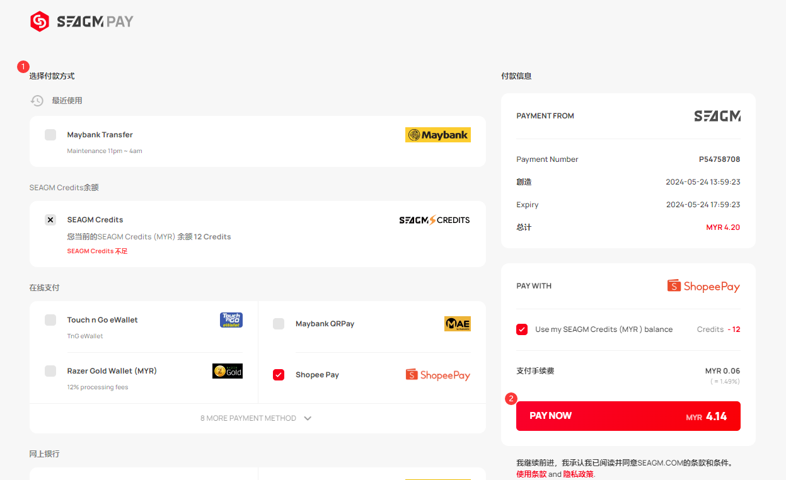Click the Razer Gold Wallet (MYR) label

(x=112, y=371)
